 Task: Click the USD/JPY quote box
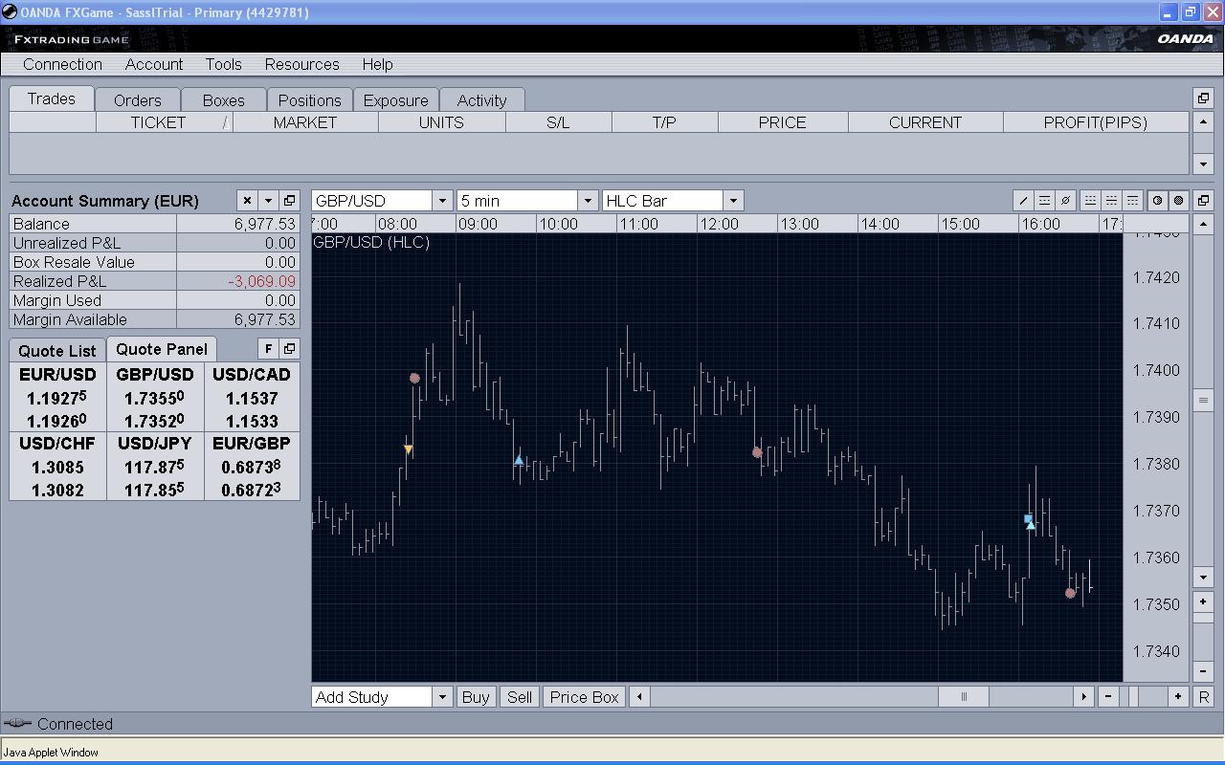tap(155, 467)
